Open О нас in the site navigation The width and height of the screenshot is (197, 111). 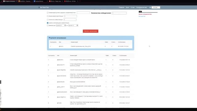133,7
